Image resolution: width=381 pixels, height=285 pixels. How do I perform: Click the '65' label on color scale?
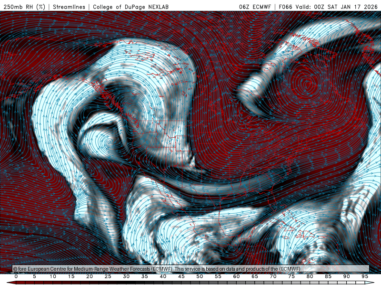tap(255, 276)
